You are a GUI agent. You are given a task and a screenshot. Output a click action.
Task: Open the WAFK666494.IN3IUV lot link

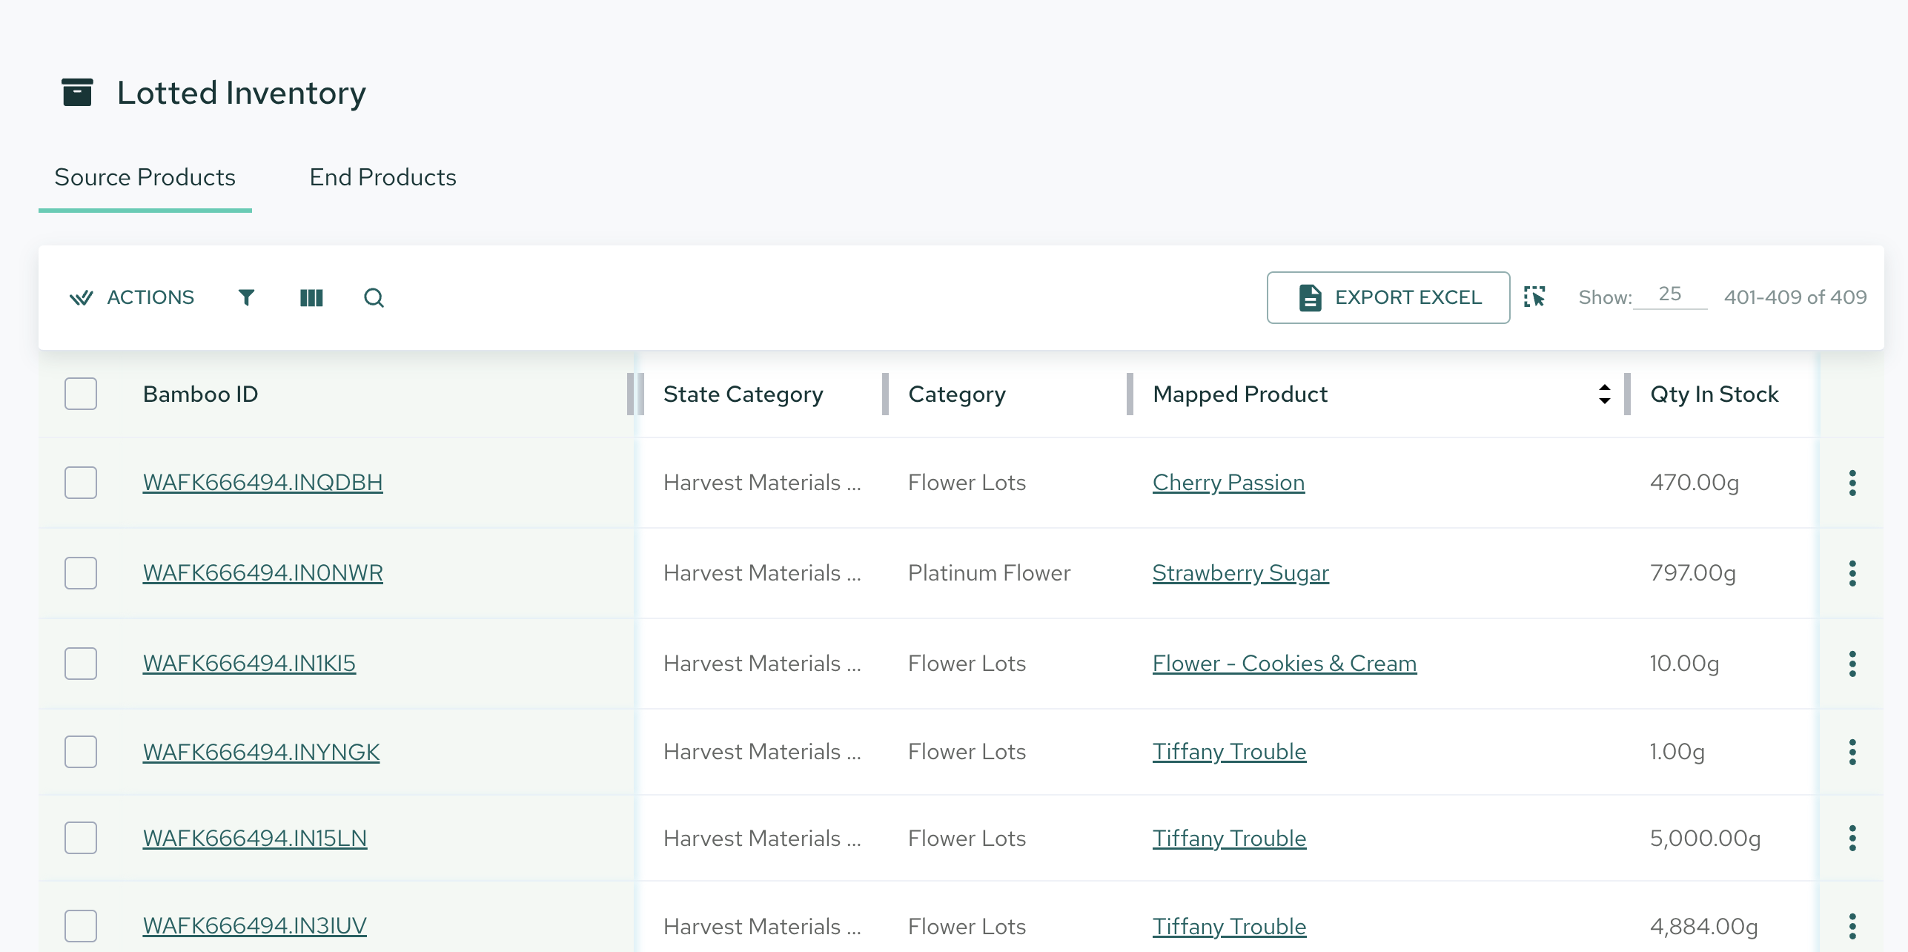[255, 926]
